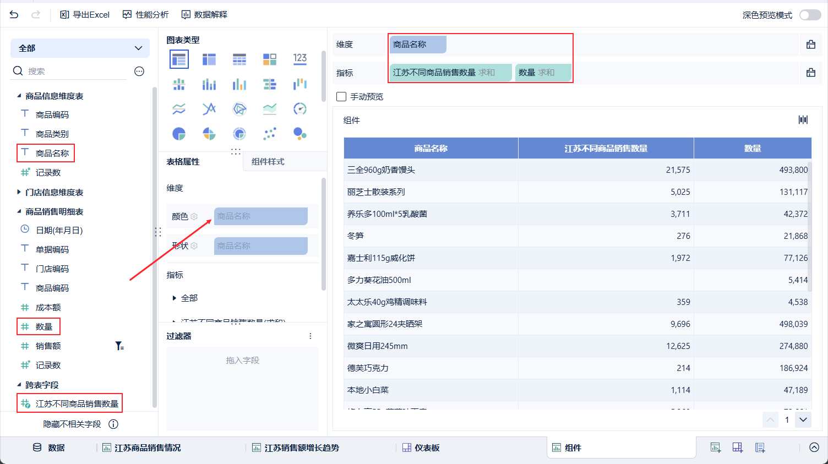
Task: Click the chart type panel scrollbar
Action: click(x=324, y=76)
